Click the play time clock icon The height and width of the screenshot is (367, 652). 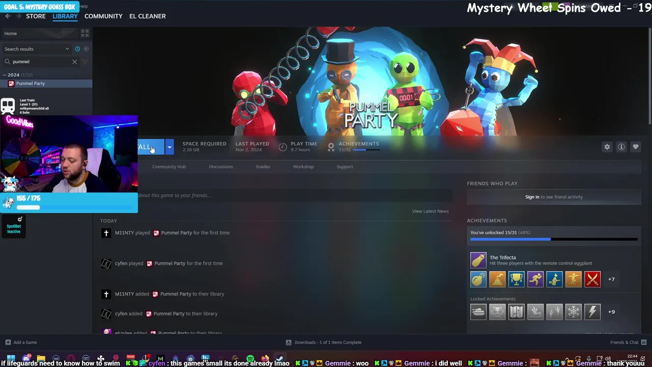(x=283, y=147)
